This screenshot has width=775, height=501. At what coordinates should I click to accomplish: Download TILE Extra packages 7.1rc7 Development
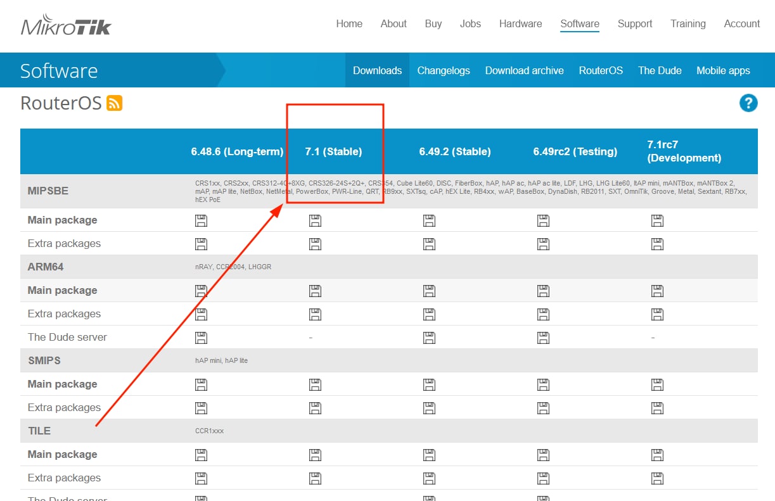(x=657, y=478)
